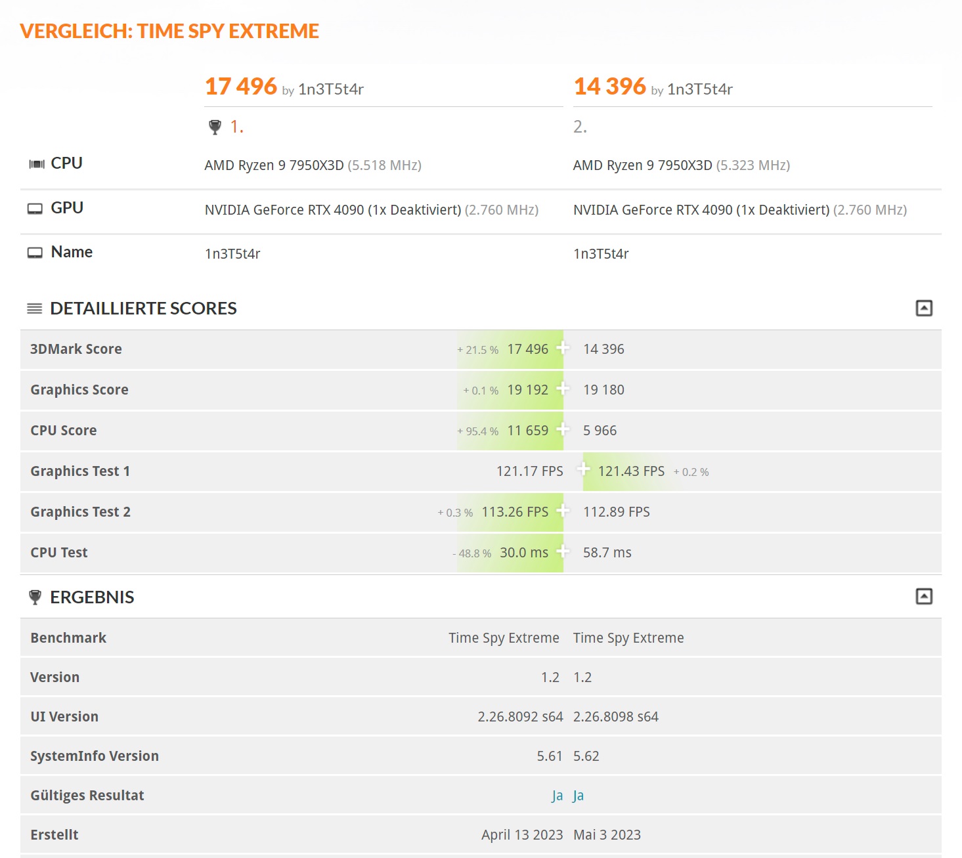The height and width of the screenshot is (858, 962).
Task: Select the 19 180 graphics score value
Action: pyautogui.click(x=604, y=390)
